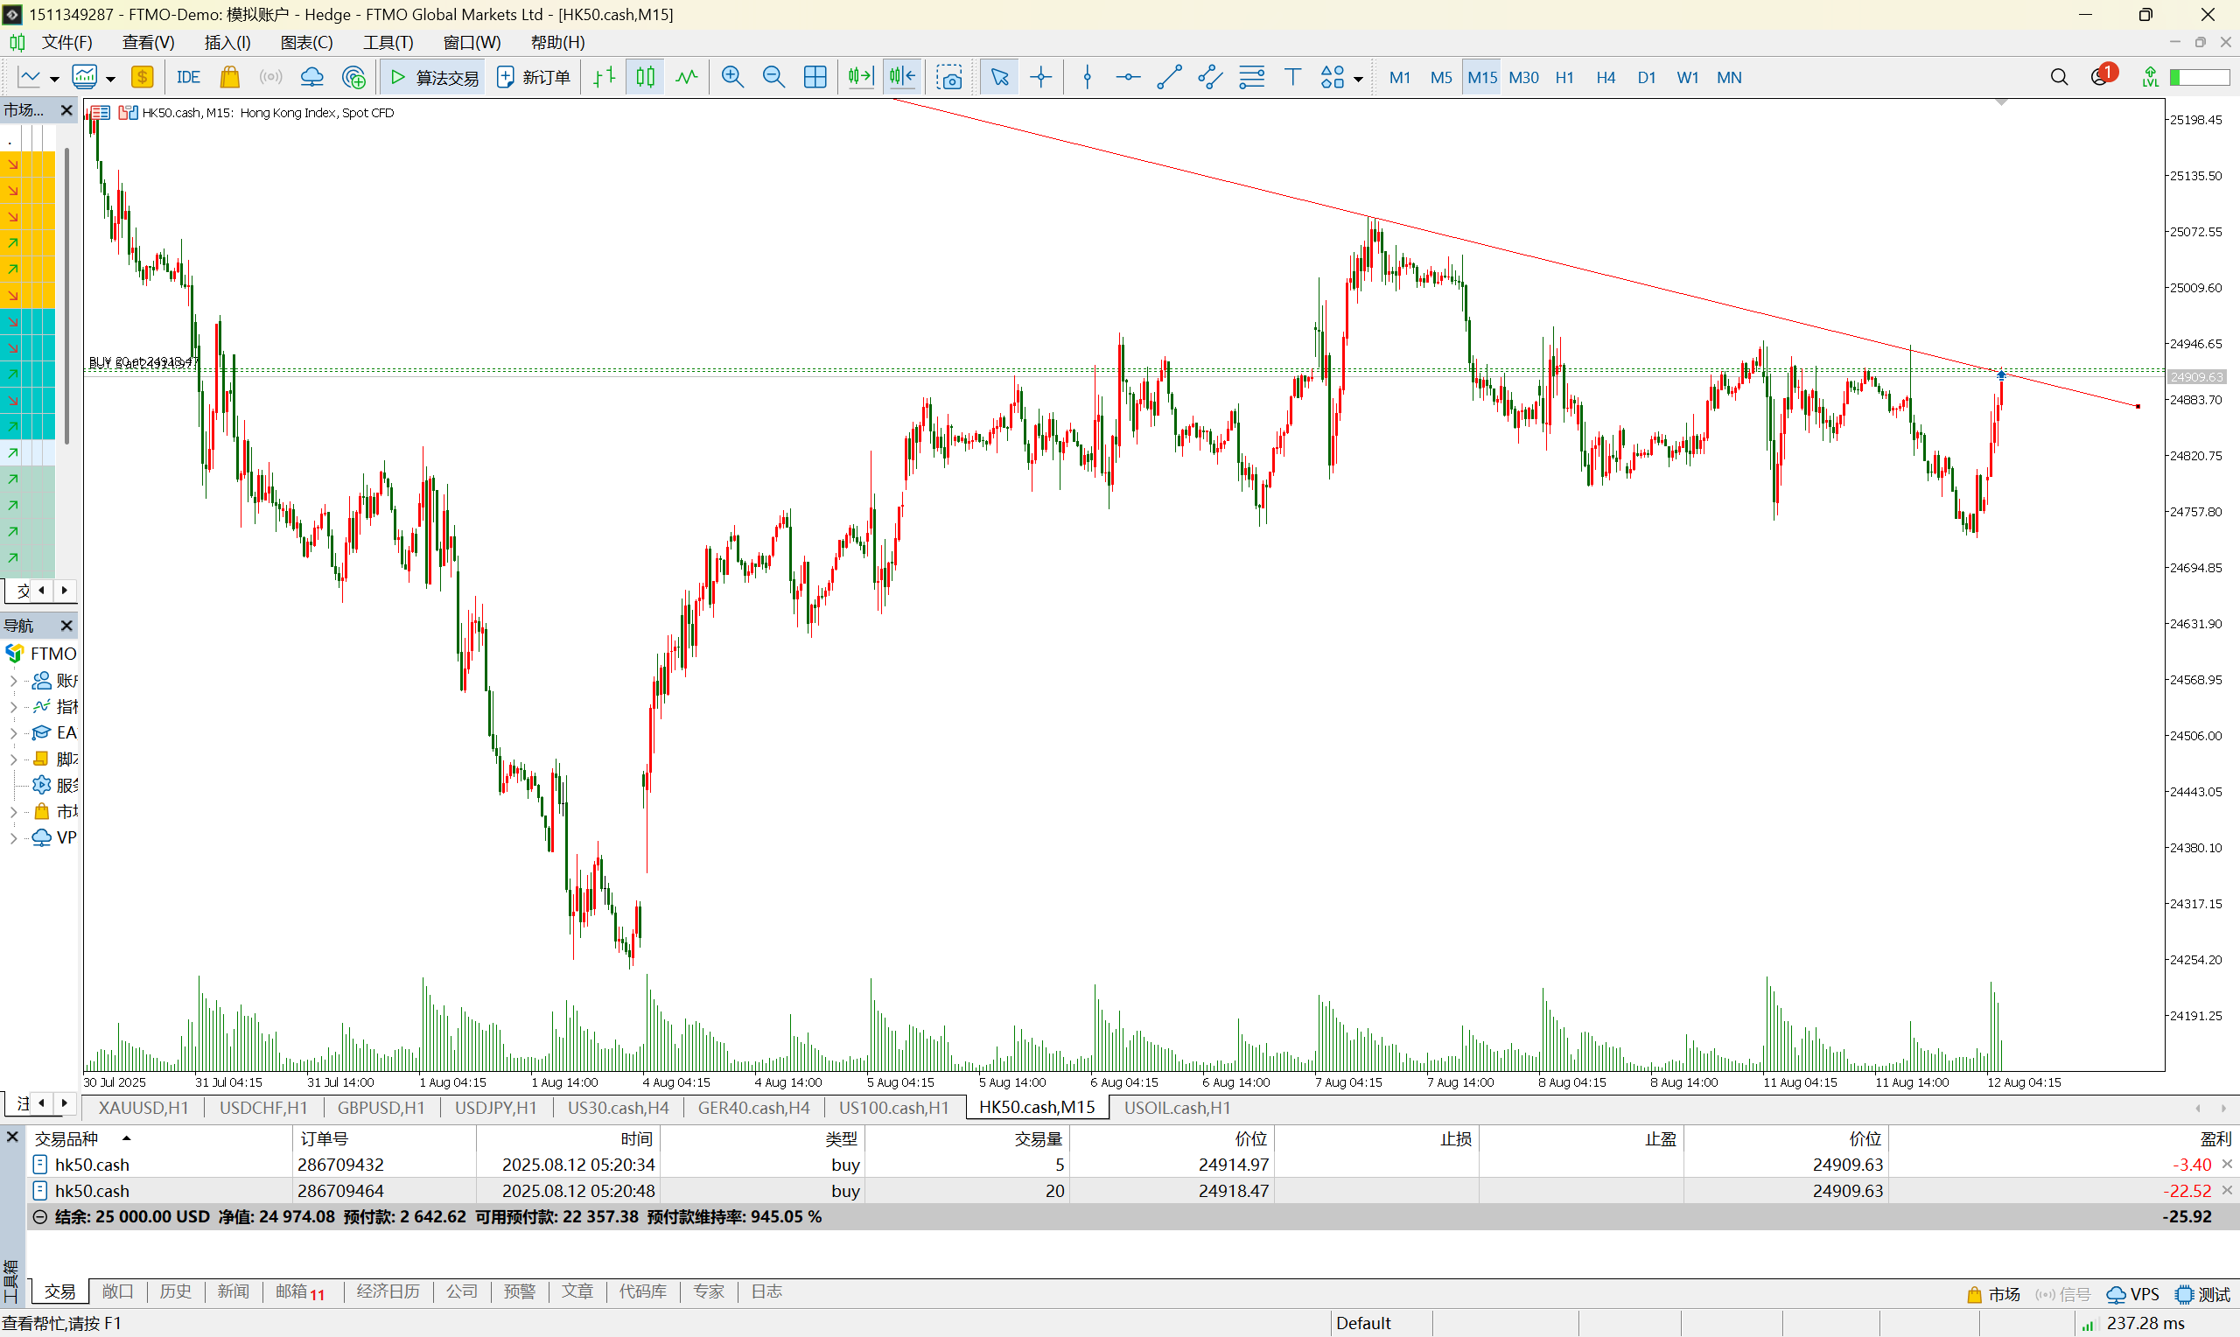Viewport: 2240px width, 1337px height.
Task: Open the chart type dropdown arrow
Action: point(54,80)
